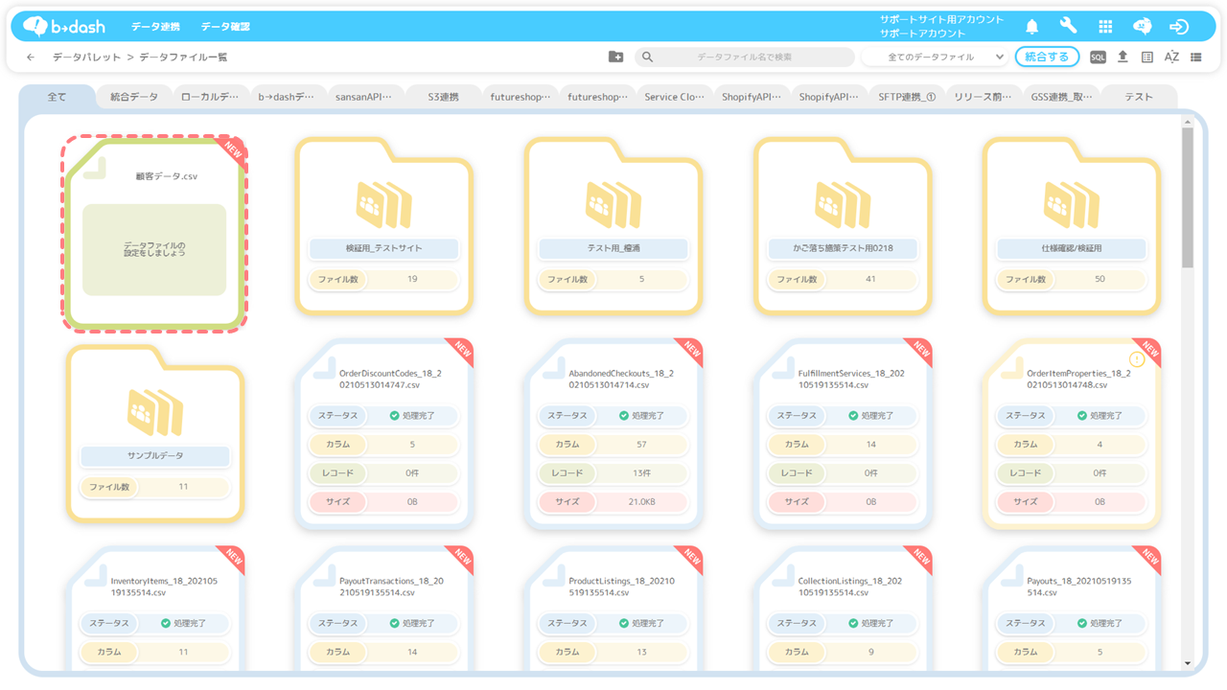Click the support chat mascot icon
This screenshot has width=1227, height=690.
pos(1142,27)
